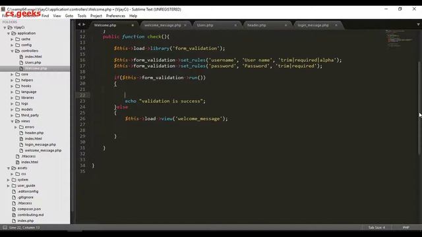Expand the config folder
Screen dimensions: 422x237
coord(12,45)
